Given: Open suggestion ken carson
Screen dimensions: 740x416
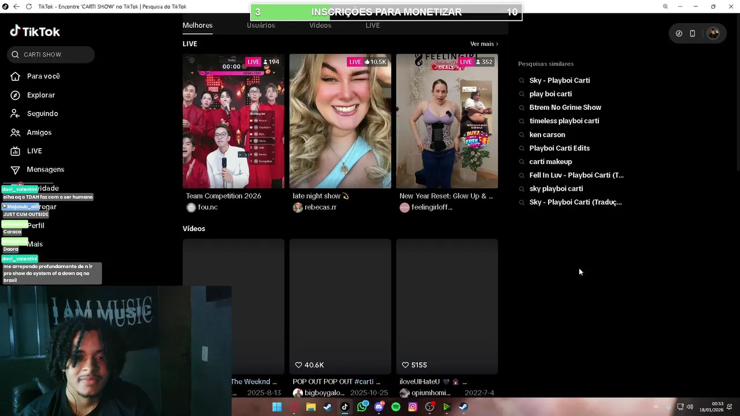Looking at the screenshot, I should pos(547,135).
